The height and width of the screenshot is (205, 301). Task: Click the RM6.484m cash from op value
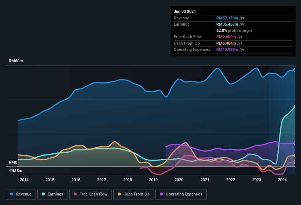click(226, 43)
